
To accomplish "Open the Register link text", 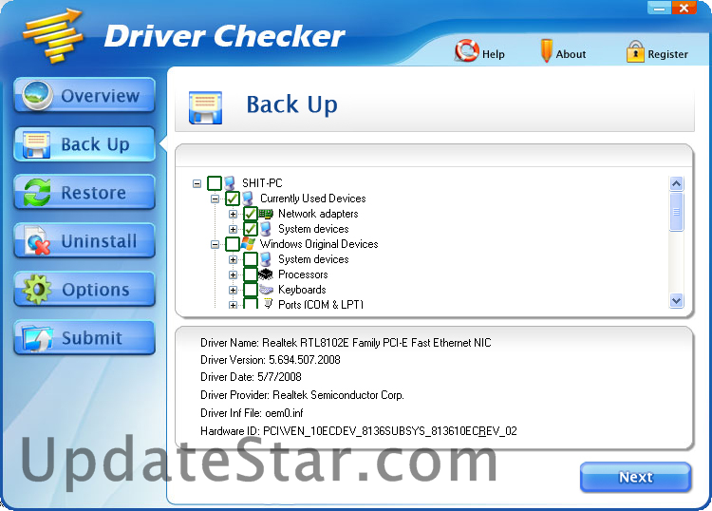I will 668,54.
